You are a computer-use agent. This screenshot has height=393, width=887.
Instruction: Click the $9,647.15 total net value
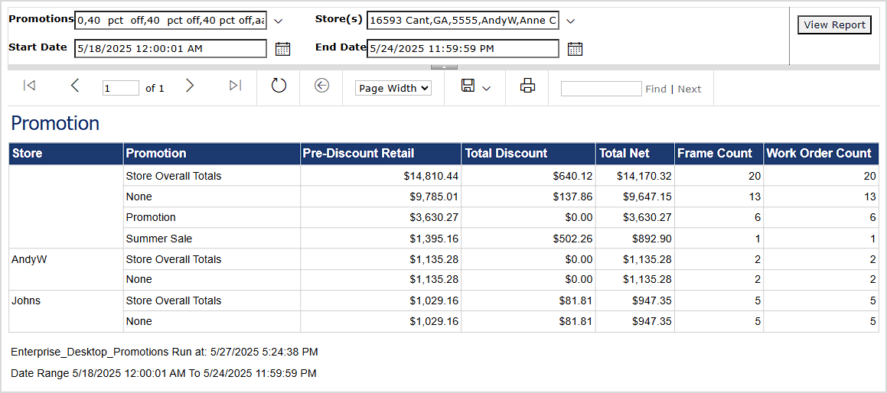[647, 196]
